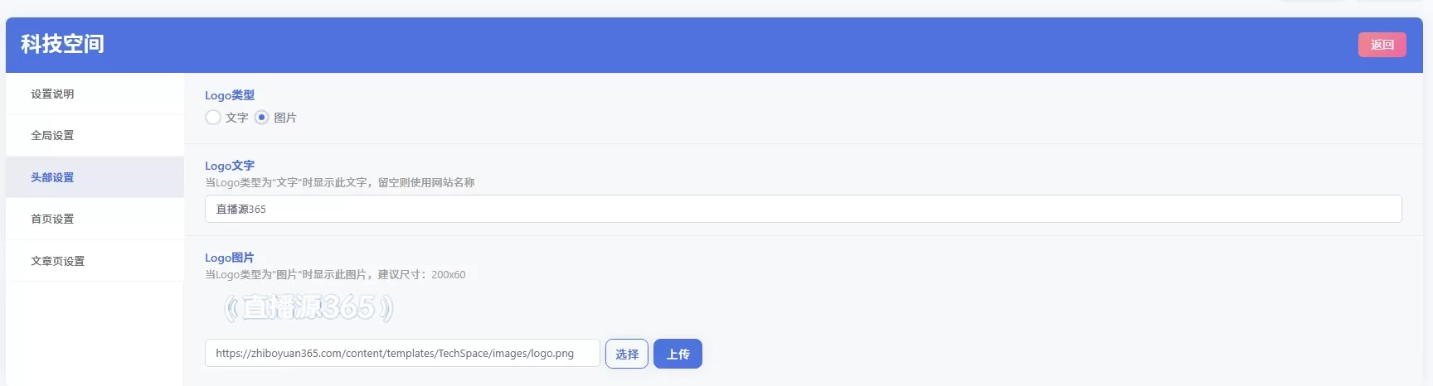This screenshot has width=1433, height=386.
Task: Click the 直播源365 logo image preview
Action: point(308,308)
